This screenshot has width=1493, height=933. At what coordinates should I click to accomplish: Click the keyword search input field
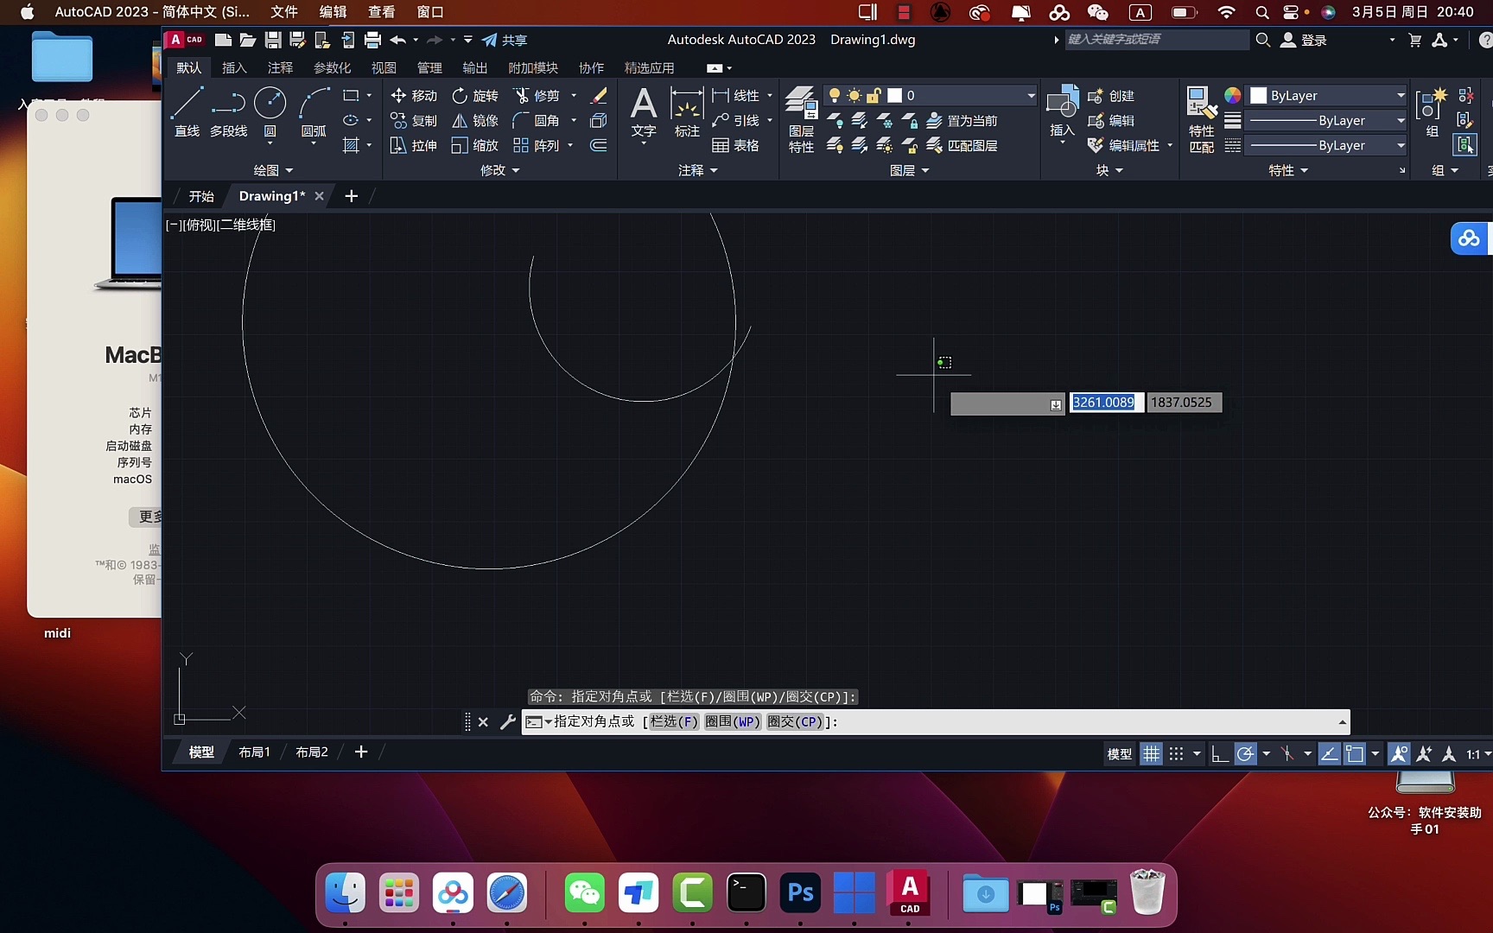pyautogui.click(x=1156, y=40)
